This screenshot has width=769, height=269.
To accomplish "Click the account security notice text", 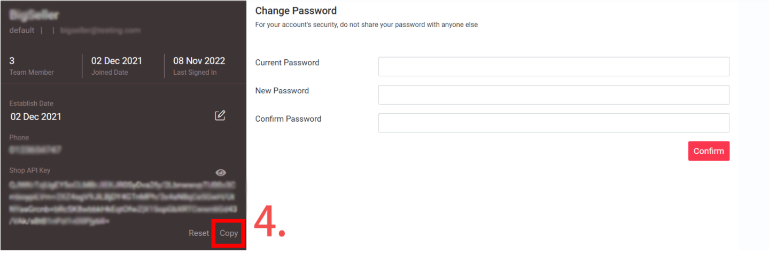I will 366,25.
